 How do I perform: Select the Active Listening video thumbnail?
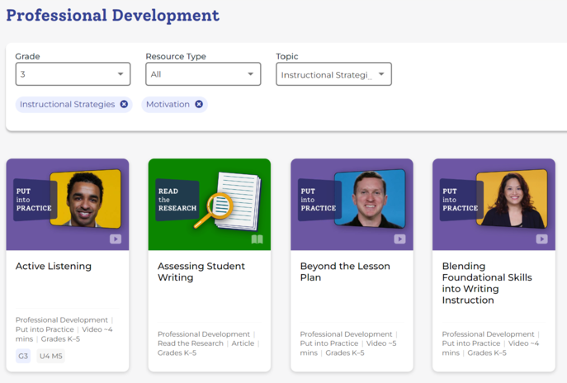(68, 202)
